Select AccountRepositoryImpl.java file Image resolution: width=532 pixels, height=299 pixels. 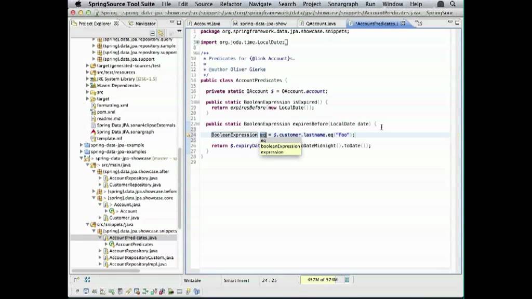pyautogui.click(x=138, y=264)
